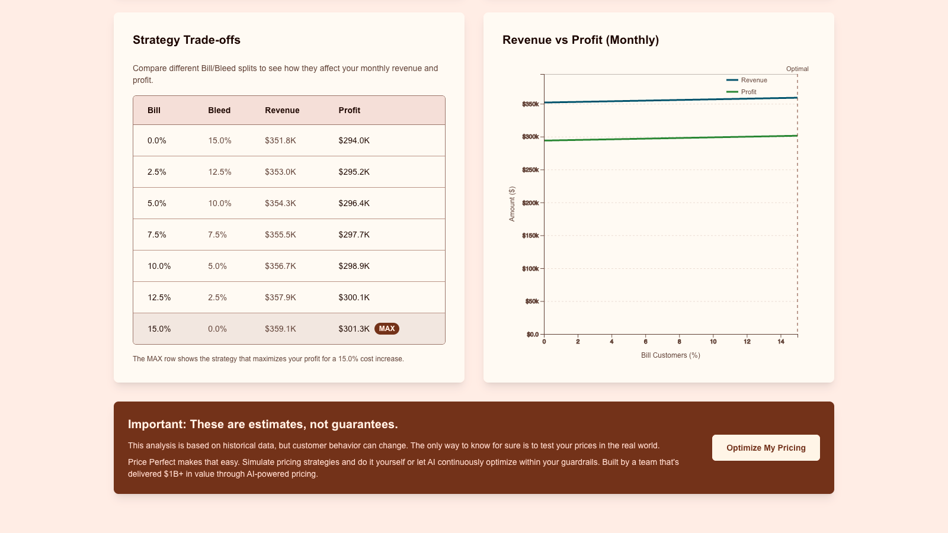Click the Revenue vs Profit chart title
Image resolution: width=948 pixels, height=533 pixels.
[x=581, y=40]
